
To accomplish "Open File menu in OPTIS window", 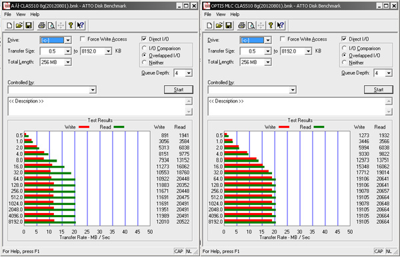I will pyautogui.click(x=207, y=14).
